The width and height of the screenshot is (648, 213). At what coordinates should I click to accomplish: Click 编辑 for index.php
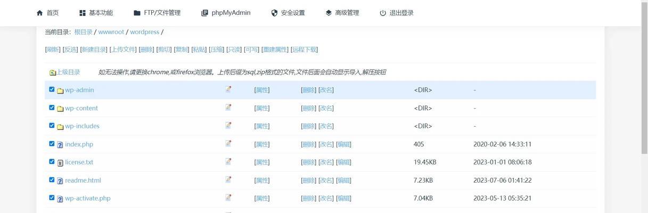(x=343, y=144)
